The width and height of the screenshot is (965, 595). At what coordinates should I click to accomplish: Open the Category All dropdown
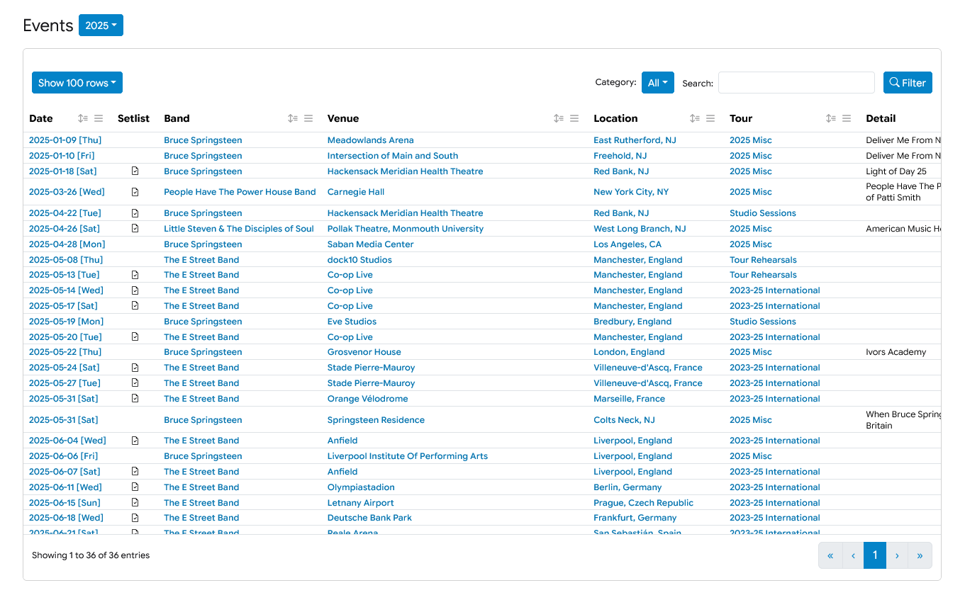pos(657,83)
